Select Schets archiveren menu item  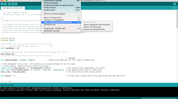point(61,3)
